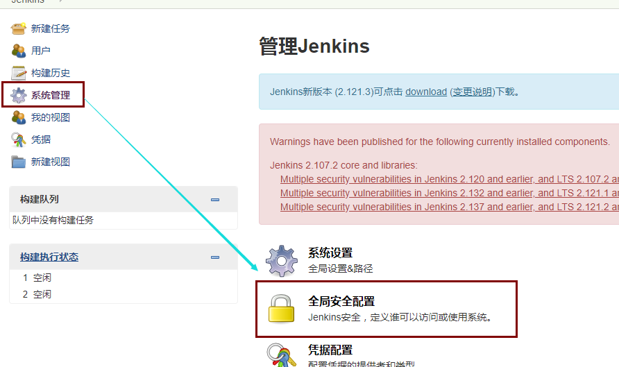Viewport: 619px width, 367px height.
Task: Click the 管理Jenkins page title
Action: click(314, 46)
